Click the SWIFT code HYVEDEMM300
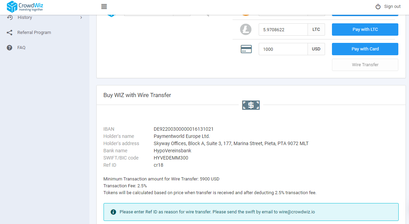Image resolution: width=409 pixels, height=224 pixels. [x=171, y=158]
